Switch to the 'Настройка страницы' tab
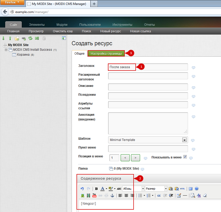 coord(106,53)
